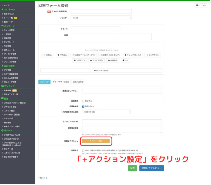Open the マニュアル button at top right
Image resolution: width=211 pixels, height=185 pixels.
[201, 6]
